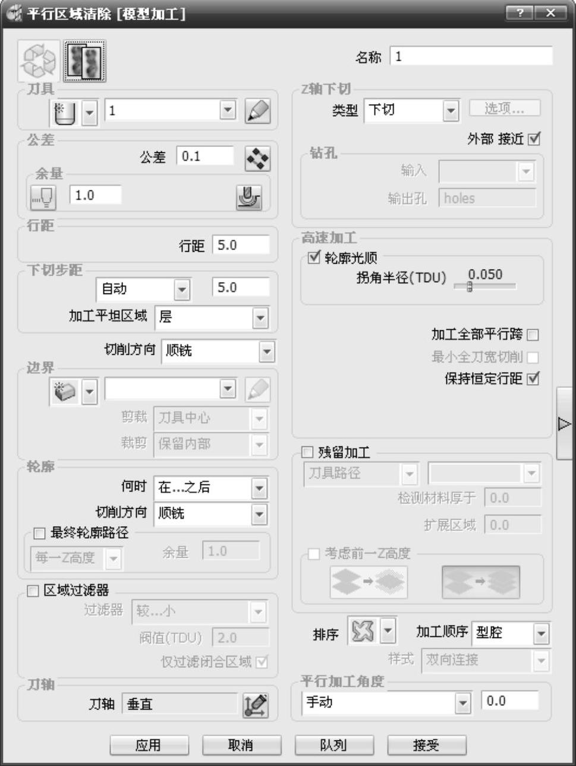Click the 应用 button
576x766 pixels.
tap(149, 745)
